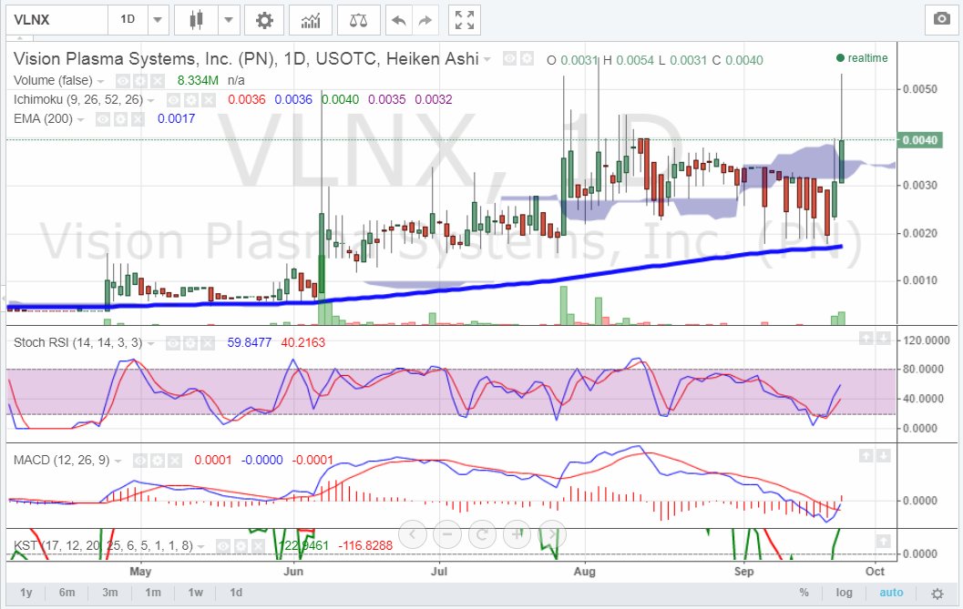Zoom out chart with minus button
The height and width of the screenshot is (609, 963).
(x=447, y=534)
